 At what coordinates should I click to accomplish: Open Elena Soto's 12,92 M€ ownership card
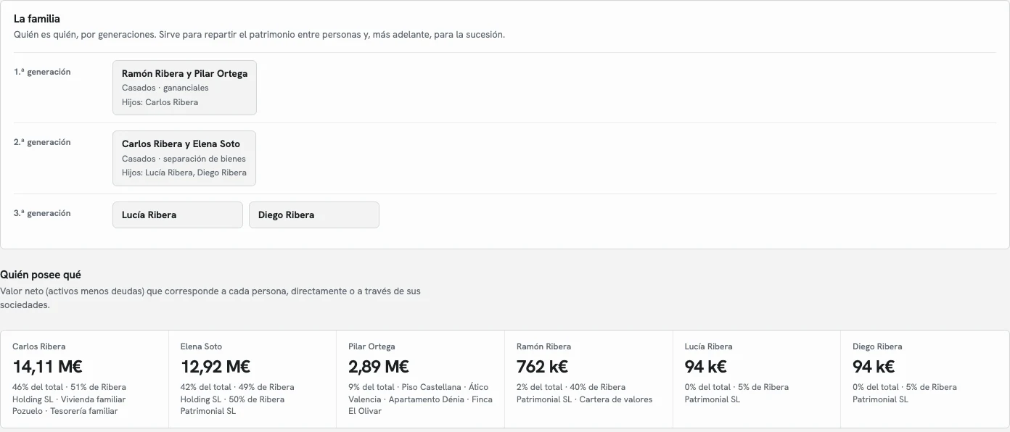pos(252,379)
